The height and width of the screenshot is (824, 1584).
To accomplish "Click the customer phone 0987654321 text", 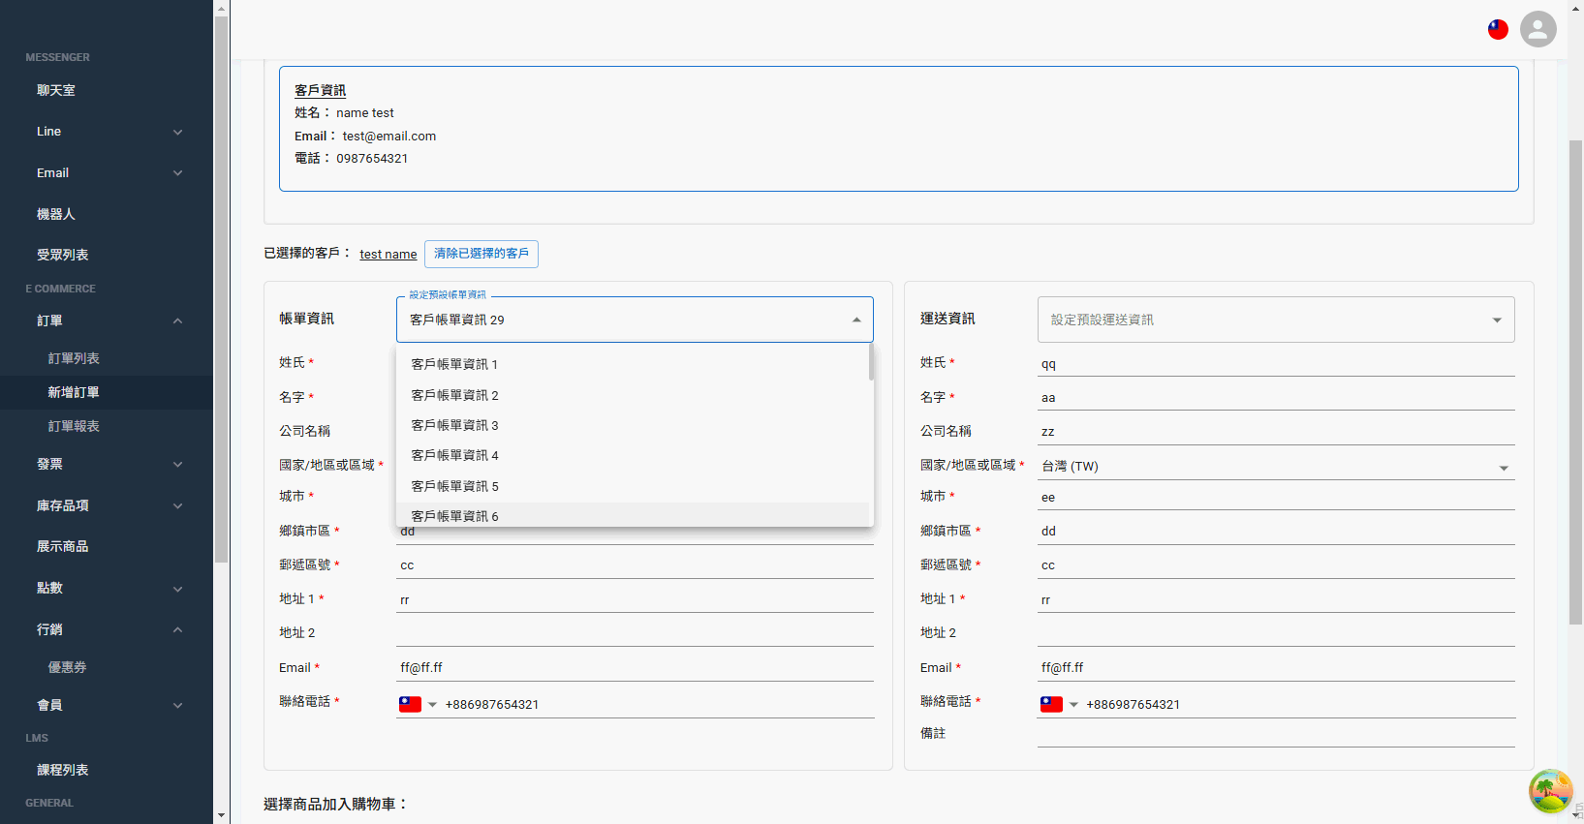I will (x=372, y=159).
